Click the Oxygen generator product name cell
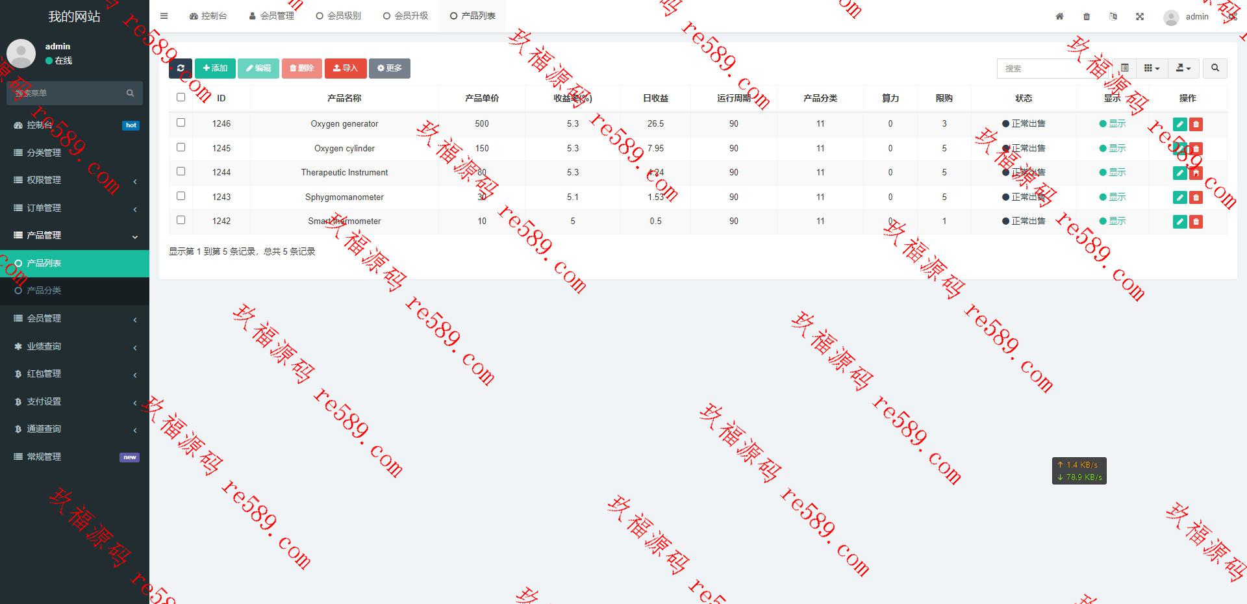1247x604 pixels. tap(344, 123)
